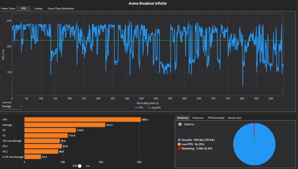Click the Arena Breakout Infinite title

pyautogui.click(x=148, y=3)
